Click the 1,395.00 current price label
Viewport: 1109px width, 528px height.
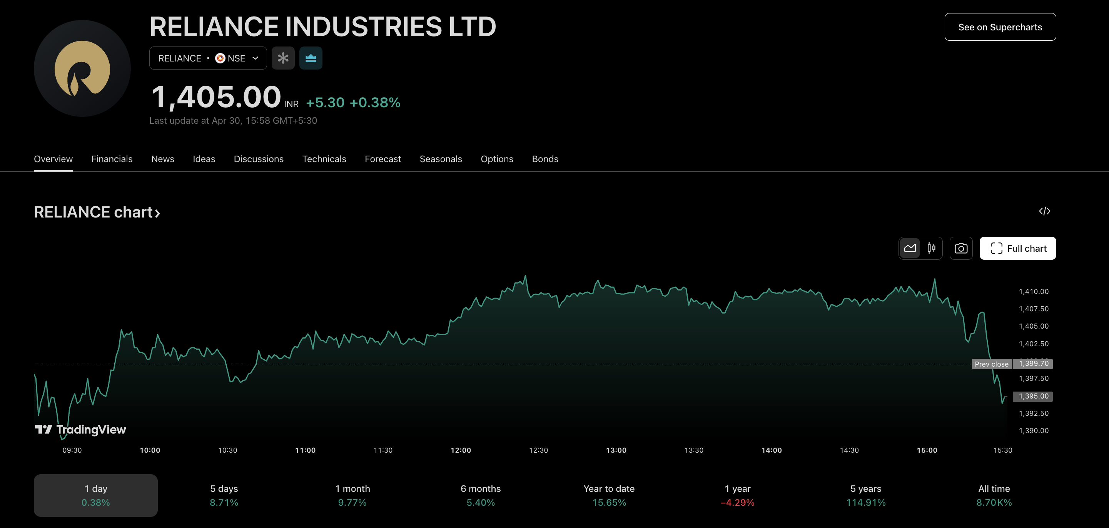click(x=1033, y=396)
